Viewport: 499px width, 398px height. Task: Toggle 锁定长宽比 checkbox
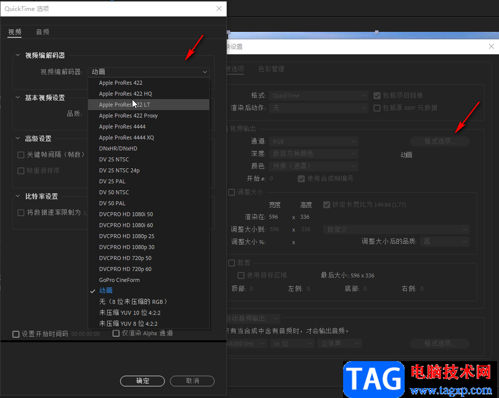(327, 204)
